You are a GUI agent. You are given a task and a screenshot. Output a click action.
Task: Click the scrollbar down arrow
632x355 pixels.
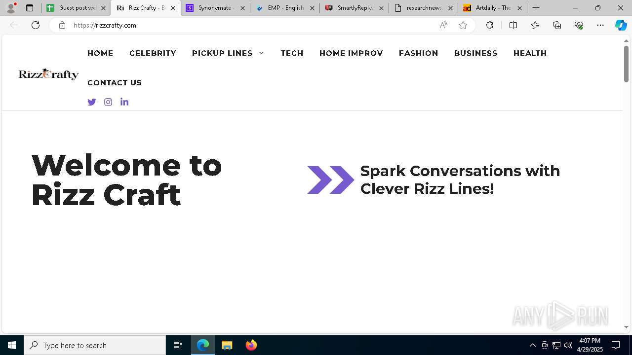(626, 327)
